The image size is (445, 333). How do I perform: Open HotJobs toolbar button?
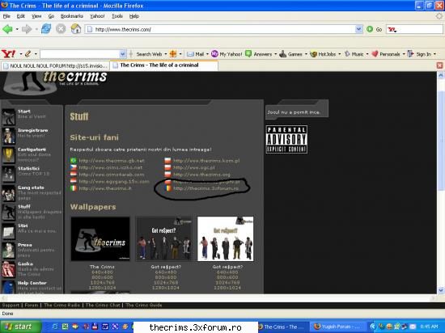pyautogui.click(x=323, y=54)
